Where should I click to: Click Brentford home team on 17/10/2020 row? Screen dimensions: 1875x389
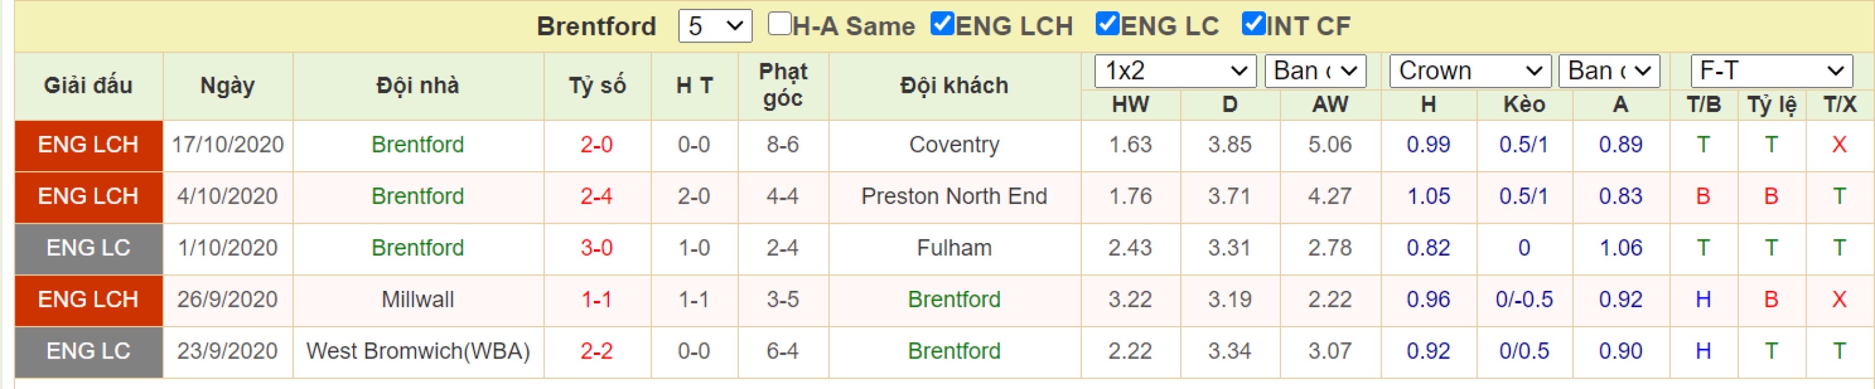tap(417, 145)
